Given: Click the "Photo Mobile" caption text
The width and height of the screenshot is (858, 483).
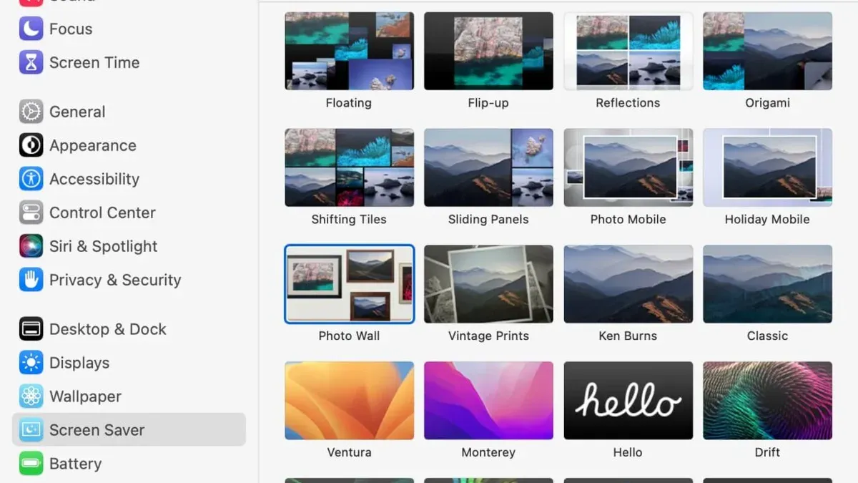Looking at the screenshot, I should 628,220.
